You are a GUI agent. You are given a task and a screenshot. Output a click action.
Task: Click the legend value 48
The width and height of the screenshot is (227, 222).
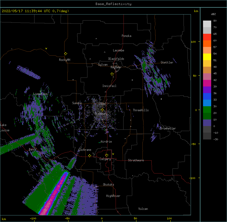pyautogui.click(x=215, y=67)
